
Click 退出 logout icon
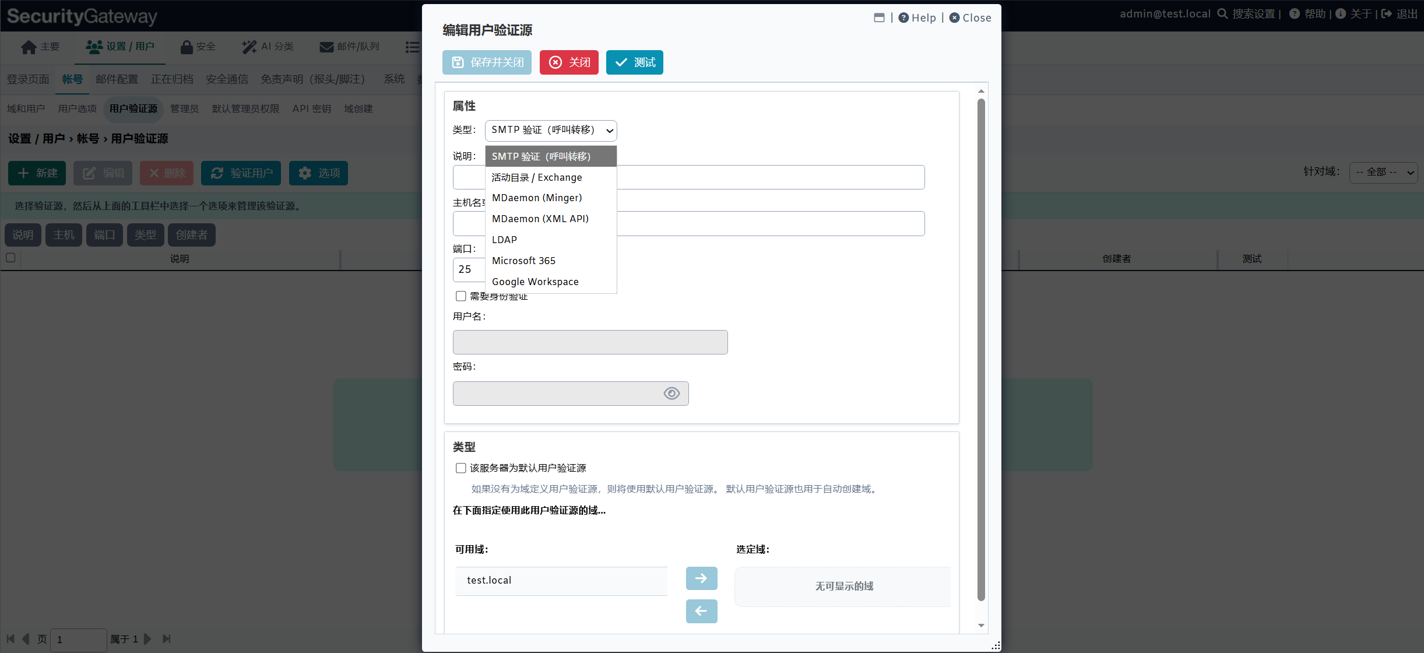point(1387,13)
